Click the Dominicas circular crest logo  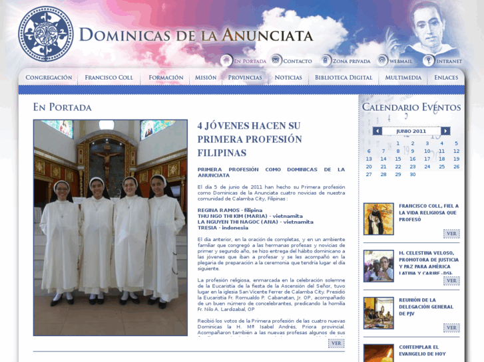tap(45, 34)
